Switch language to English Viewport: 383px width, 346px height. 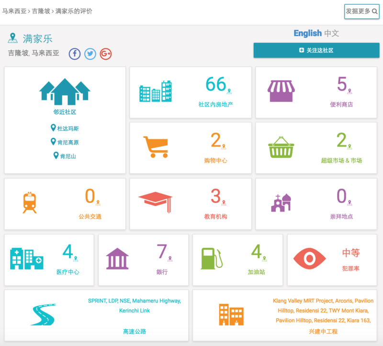click(x=307, y=33)
